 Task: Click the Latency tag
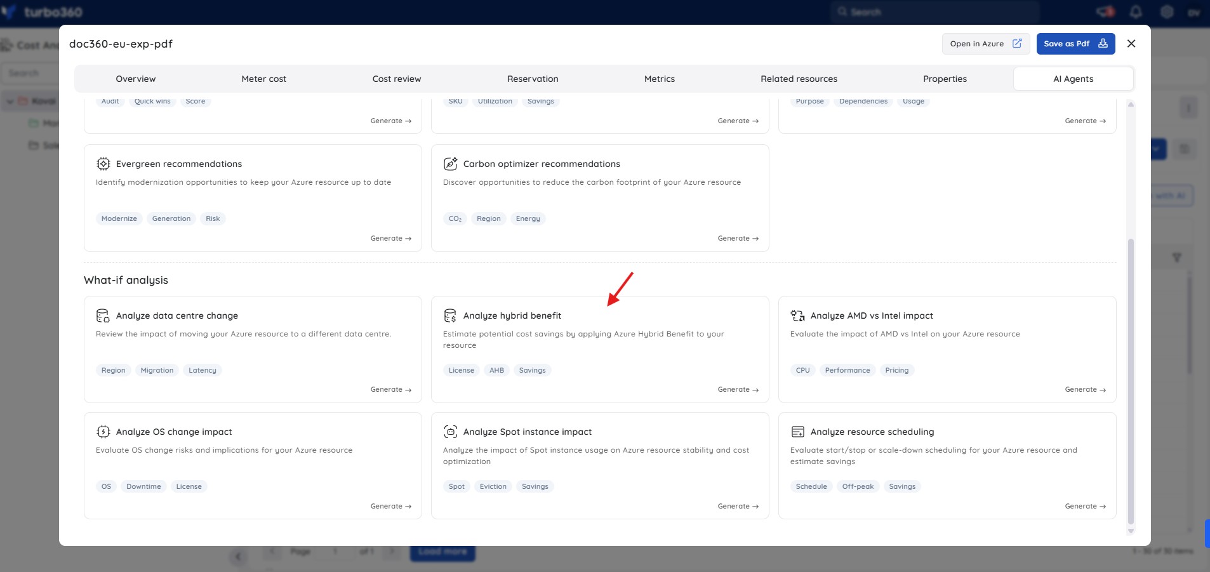[203, 370]
